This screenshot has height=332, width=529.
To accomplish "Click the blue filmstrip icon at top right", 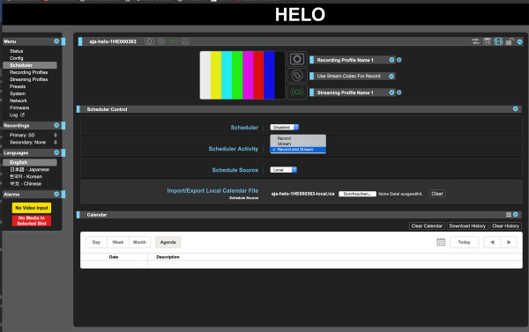I will tap(498, 41).
